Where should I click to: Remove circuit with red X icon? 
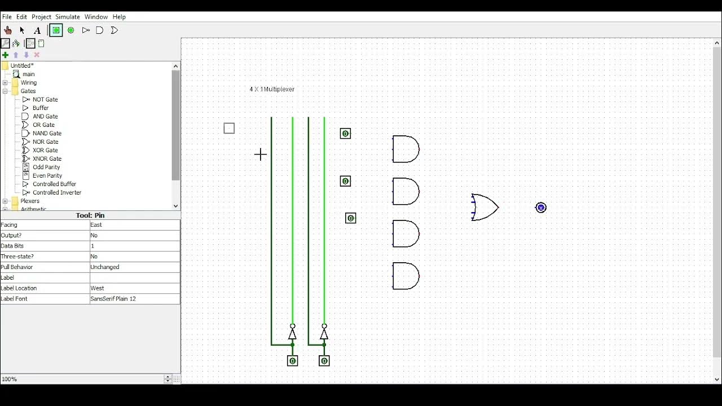pos(37,55)
